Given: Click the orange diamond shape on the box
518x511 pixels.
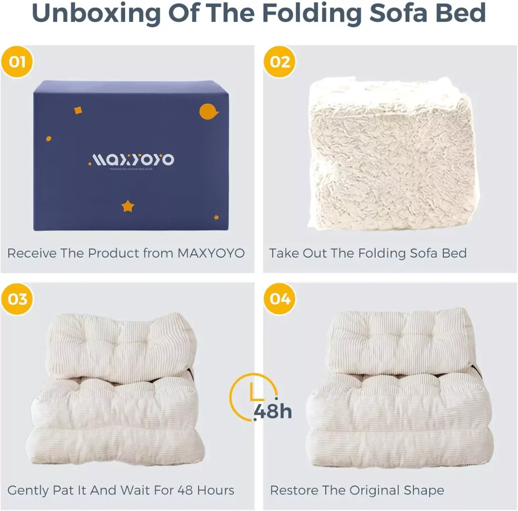Looking at the screenshot, I should pyautogui.click(x=78, y=110).
